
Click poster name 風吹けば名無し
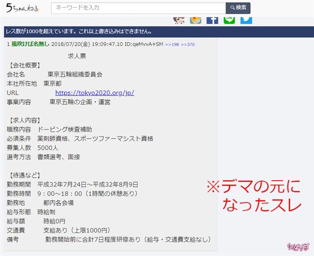click(x=31, y=44)
